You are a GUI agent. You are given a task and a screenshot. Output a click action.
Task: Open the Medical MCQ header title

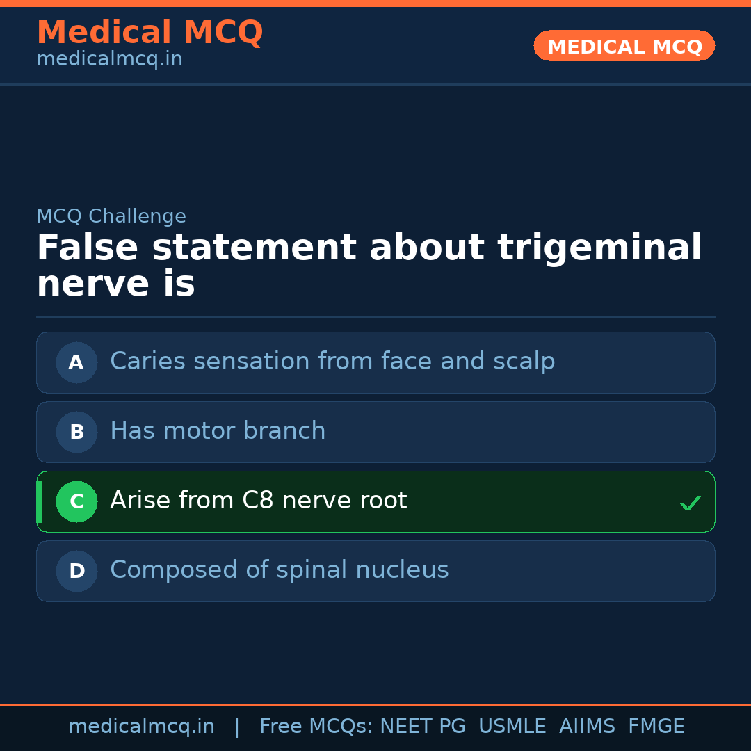(150, 33)
